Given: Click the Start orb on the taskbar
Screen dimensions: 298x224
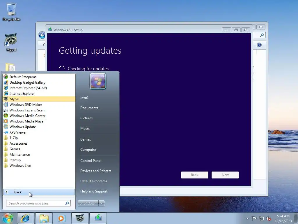Looking at the screenshot, I should pyautogui.click(x=8, y=218).
